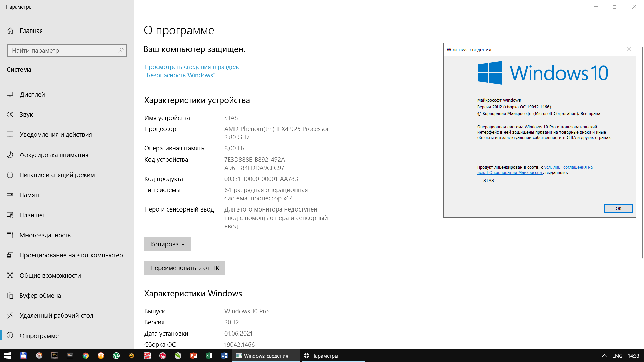Select Фокусировка внимания in the sidebar

pyautogui.click(x=54, y=155)
